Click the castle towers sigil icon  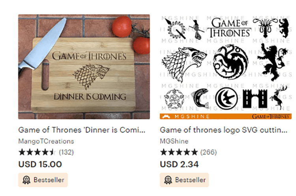[255, 99]
